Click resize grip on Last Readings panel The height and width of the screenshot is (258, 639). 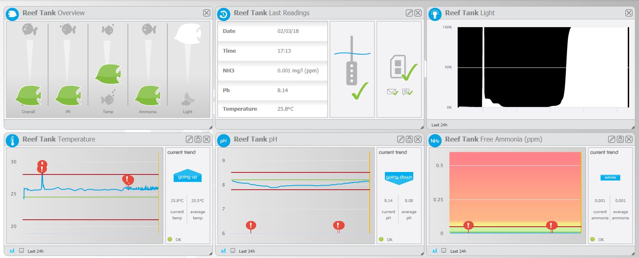click(421, 127)
